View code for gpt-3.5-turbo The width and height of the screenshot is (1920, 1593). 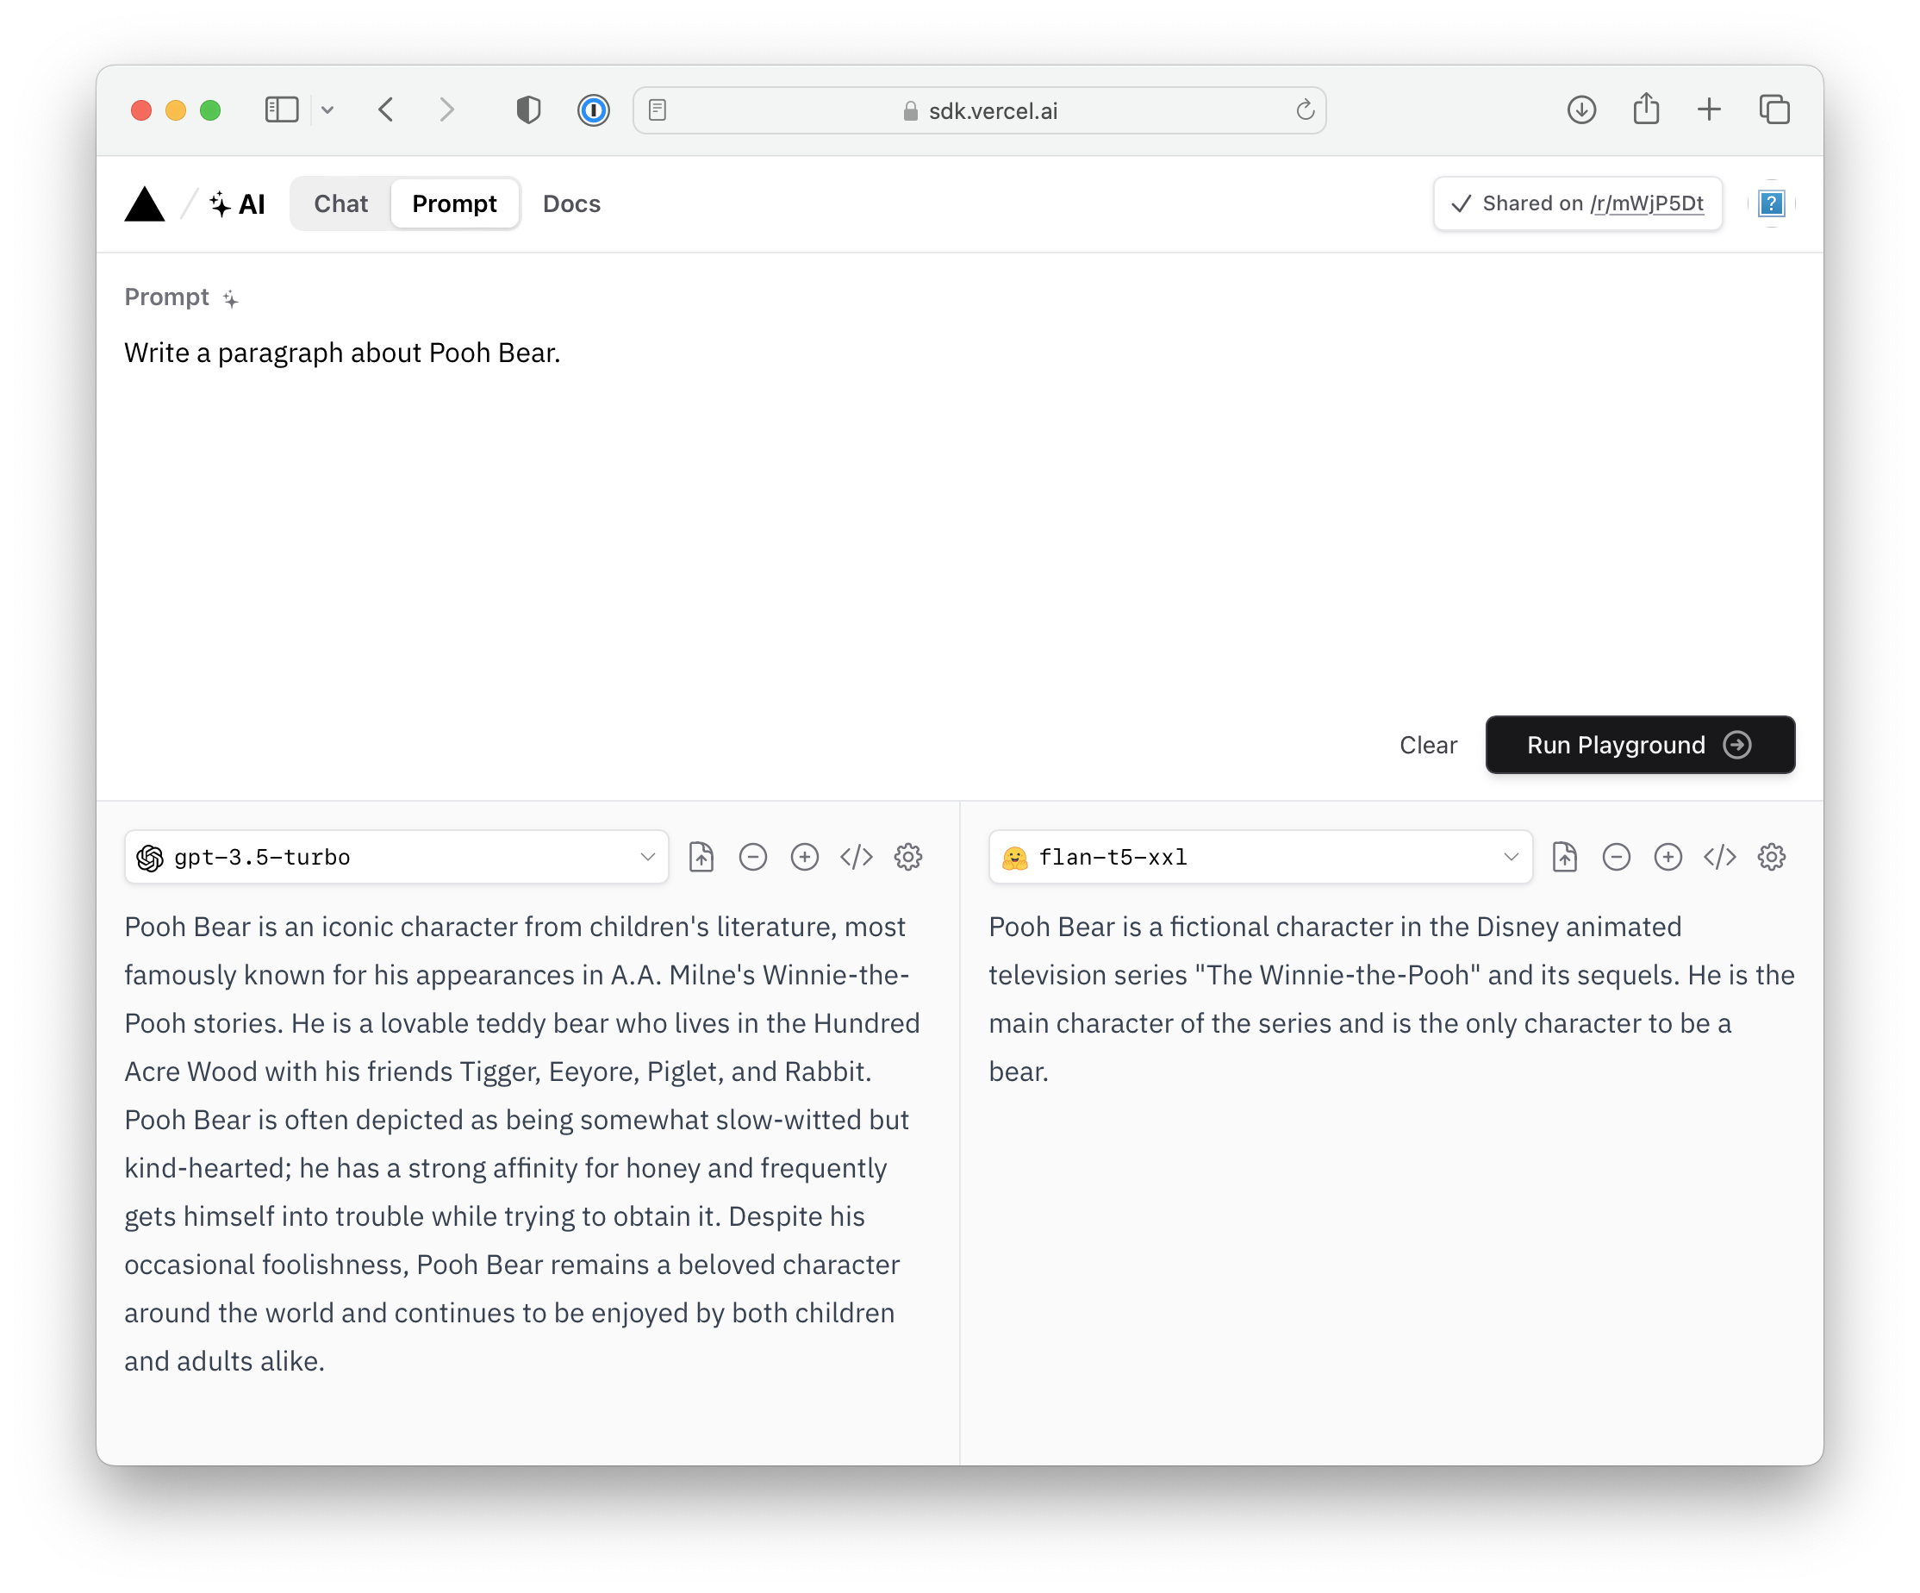coord(856,857)
